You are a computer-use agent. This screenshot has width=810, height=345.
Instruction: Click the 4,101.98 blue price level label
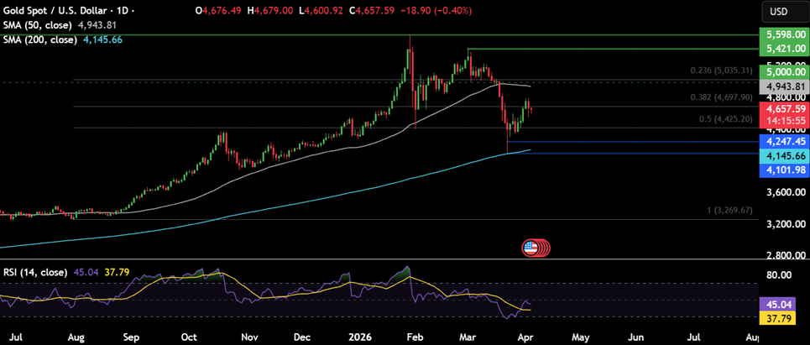click(781, 170)
